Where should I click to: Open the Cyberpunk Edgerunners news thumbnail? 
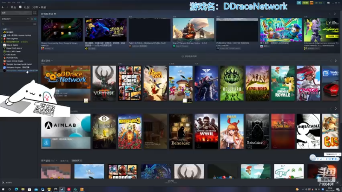pyautogui.click(x=322, y=30)
